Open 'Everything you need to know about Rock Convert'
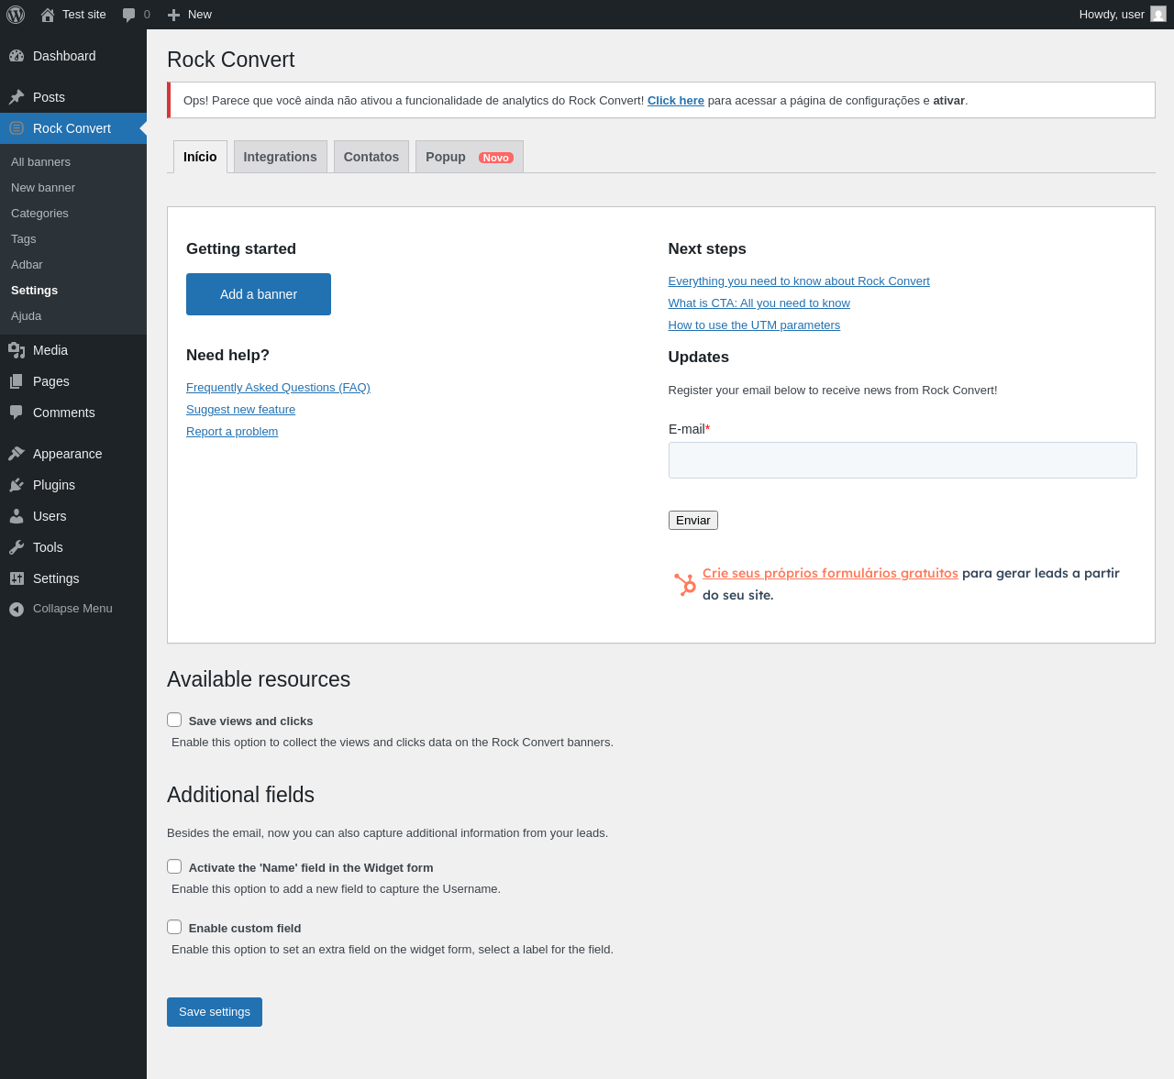 click(799, 281)
